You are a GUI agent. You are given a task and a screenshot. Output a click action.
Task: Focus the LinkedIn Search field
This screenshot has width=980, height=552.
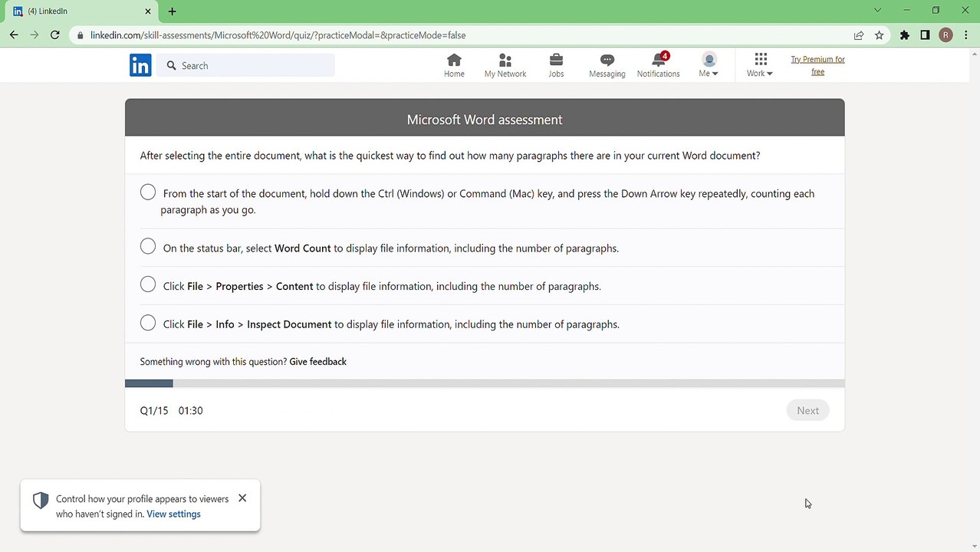click(x=246, y=65)
